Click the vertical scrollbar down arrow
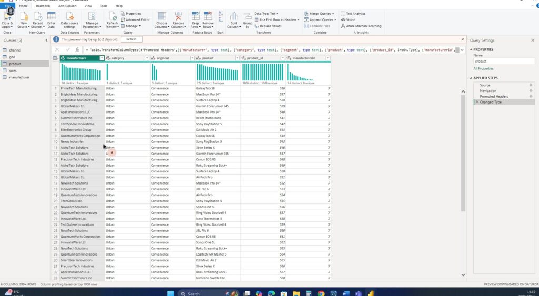 click(x=463, y=275)
